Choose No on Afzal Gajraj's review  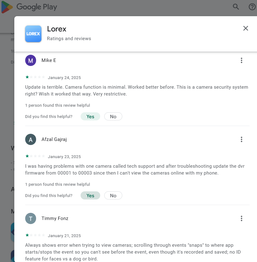[113, 195]
